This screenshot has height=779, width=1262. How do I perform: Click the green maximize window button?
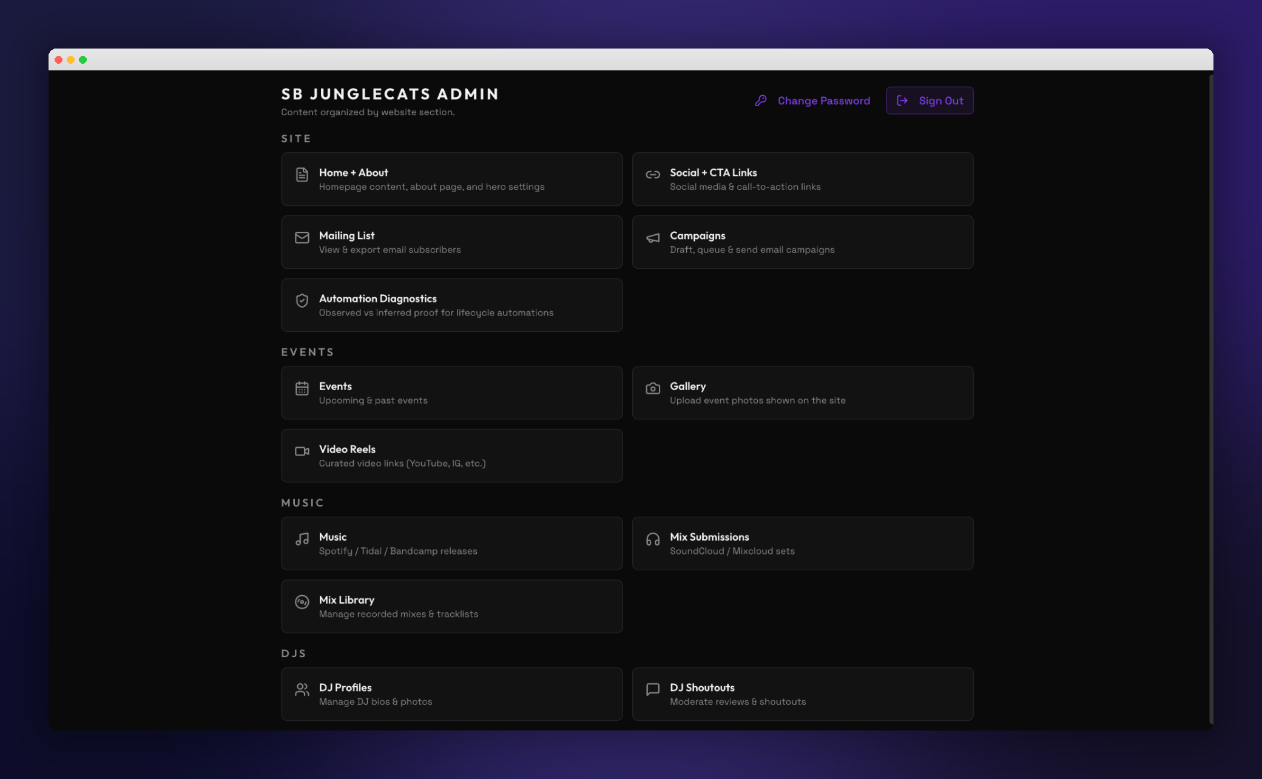[x=83, y=59]
